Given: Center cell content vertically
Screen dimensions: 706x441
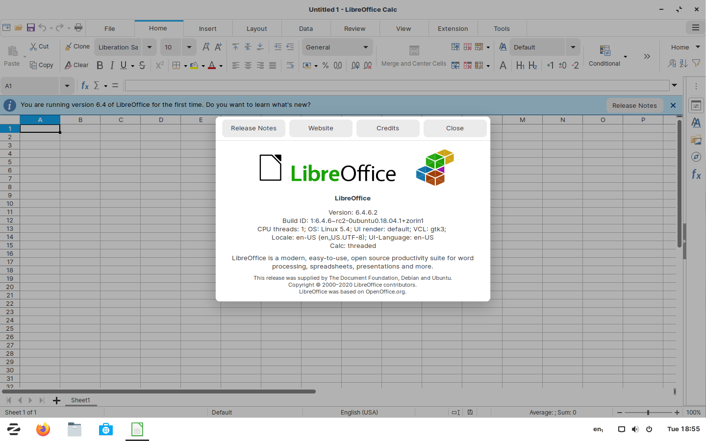Looking at the screenshot, I should click(248, 47).
